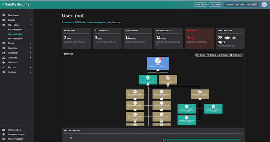Click the Provide Feedback icon
Screen dimensions: 270x142
pyautogui.click(x=4, y=139)
